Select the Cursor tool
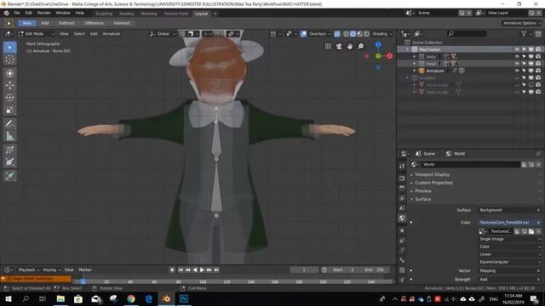Image resolution: width=545 pixels, height=306 pixels. tap(9, 59)
